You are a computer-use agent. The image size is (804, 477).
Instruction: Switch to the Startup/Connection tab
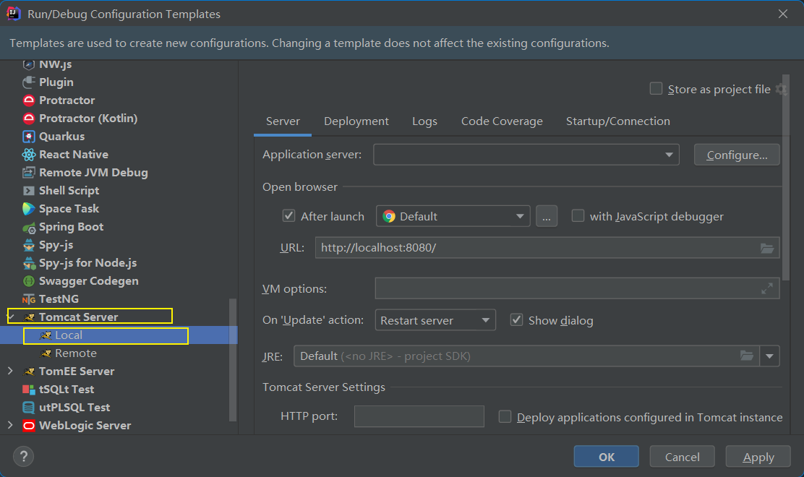coord(618,121)
